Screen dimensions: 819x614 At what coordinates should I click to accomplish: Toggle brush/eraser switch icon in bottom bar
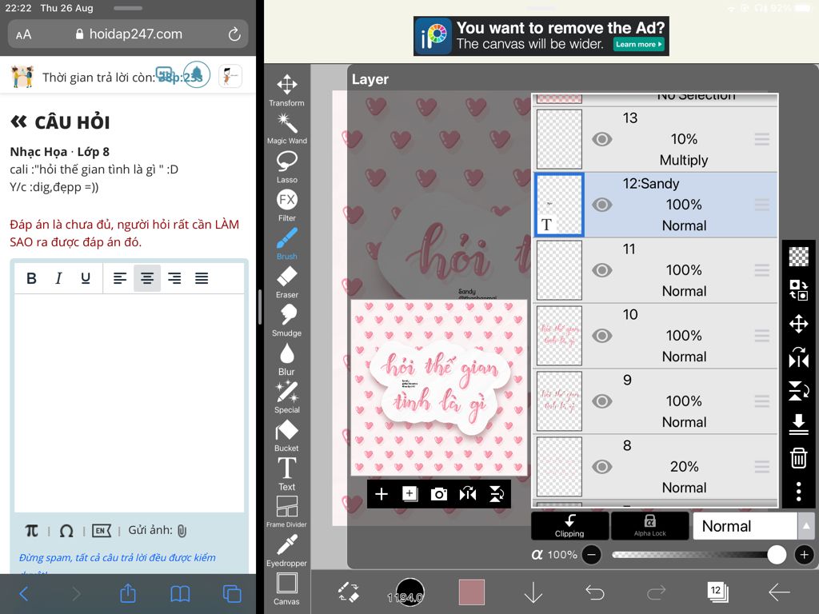tap(349, 592)
